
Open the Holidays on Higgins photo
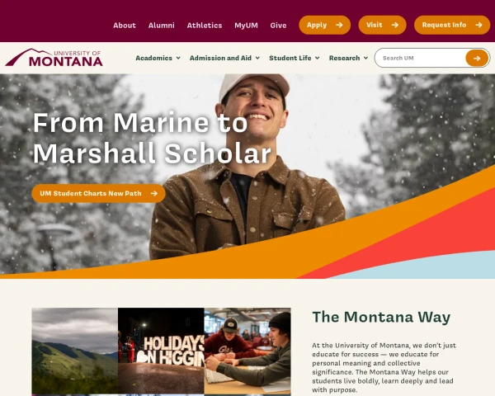click(x=161, y=351)
